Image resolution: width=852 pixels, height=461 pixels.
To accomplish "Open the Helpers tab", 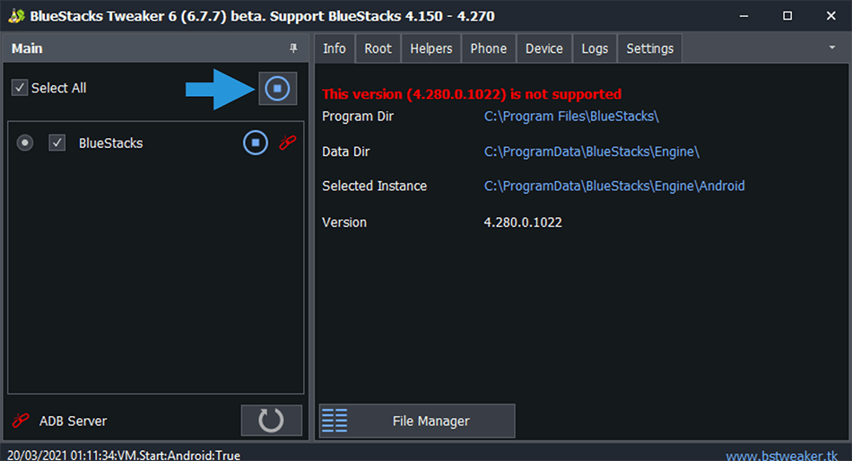I will (x=430, y=48).
